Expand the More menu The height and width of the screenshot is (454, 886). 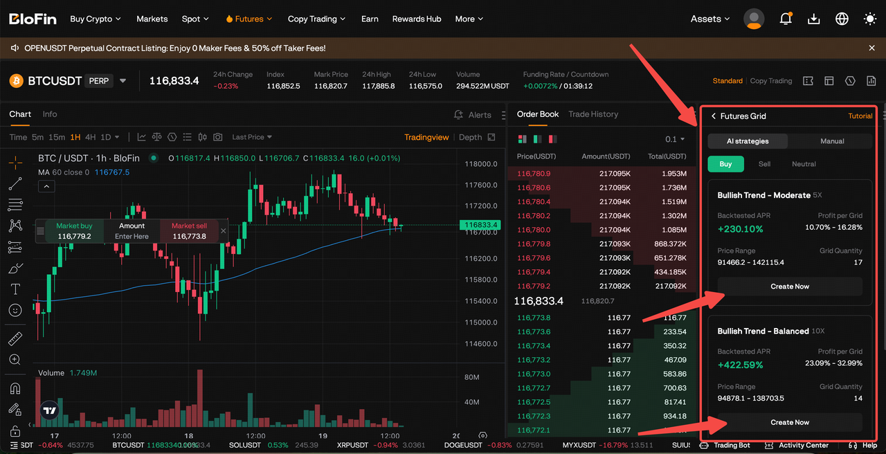(x=469, y=19)
